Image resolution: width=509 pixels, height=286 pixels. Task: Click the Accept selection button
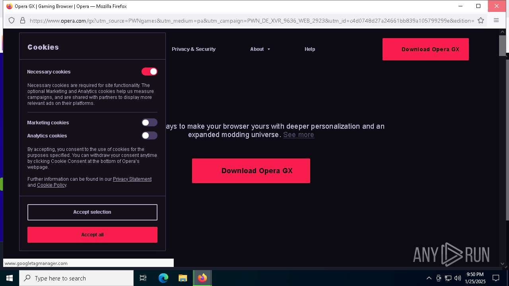[x=92, y=212]
